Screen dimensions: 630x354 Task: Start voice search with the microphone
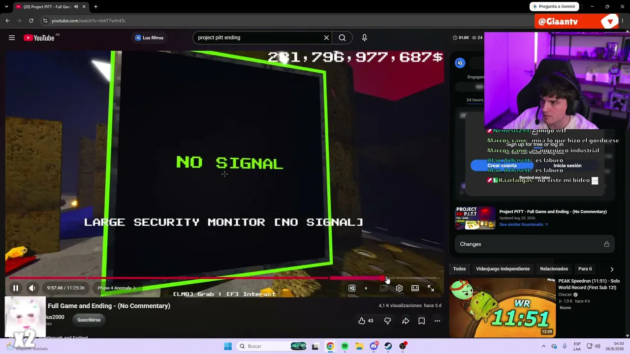[x=364, y=38]
